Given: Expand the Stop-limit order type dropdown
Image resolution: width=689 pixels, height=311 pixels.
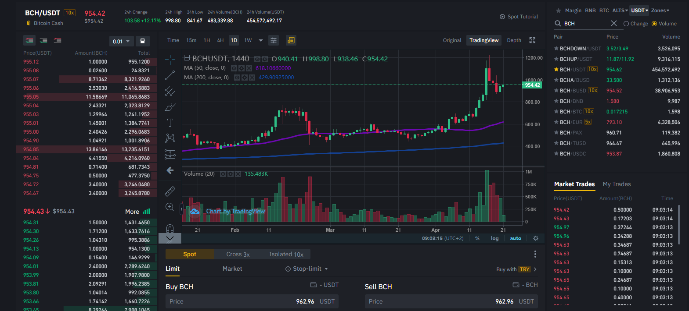Looking at the screenshot, I should click(307, 269).
